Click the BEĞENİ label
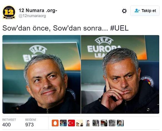Screen dimensions: 162x131 point(31,120)
